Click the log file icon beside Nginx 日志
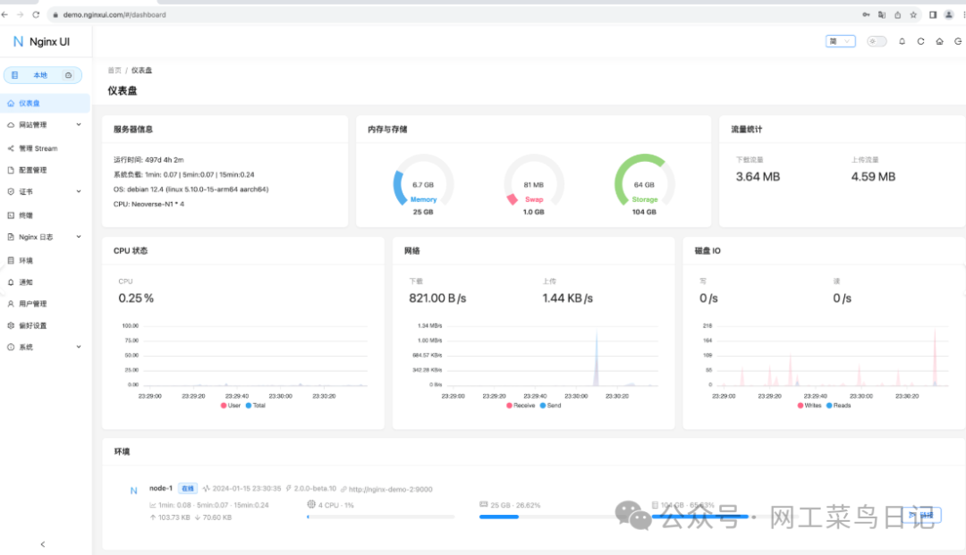Viewport: 966px width, 555px height. coord(11,237)
